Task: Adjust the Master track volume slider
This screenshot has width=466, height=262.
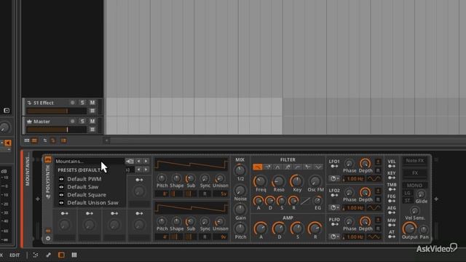Action: [x=57, y=130]
